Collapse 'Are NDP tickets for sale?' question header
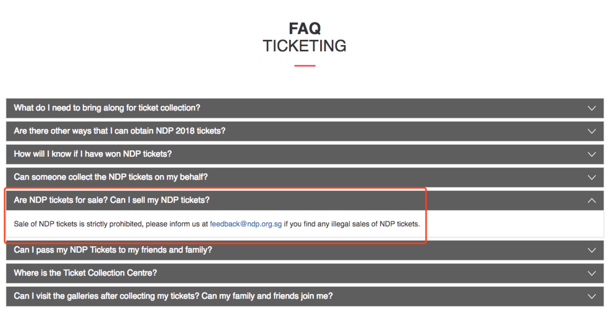The height and width of the screenshot is (325, 611). 112,200
